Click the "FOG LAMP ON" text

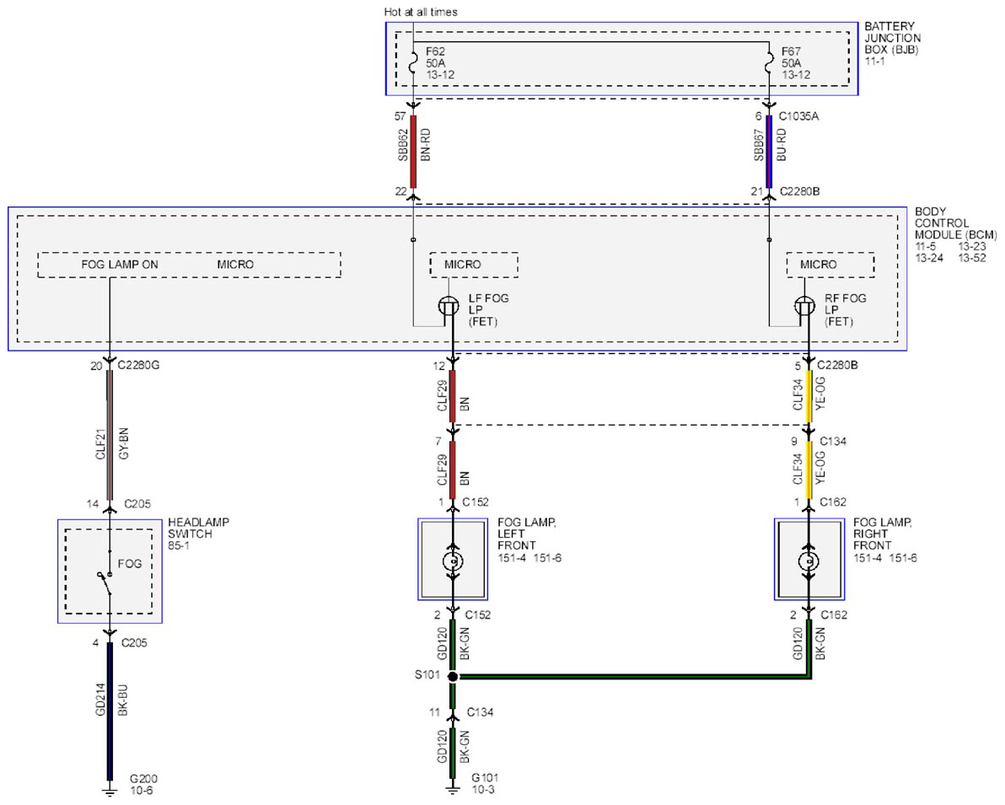119,264
